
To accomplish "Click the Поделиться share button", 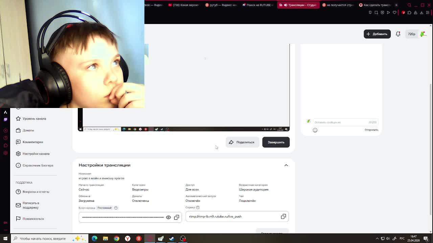I will (x=242, y=142).
